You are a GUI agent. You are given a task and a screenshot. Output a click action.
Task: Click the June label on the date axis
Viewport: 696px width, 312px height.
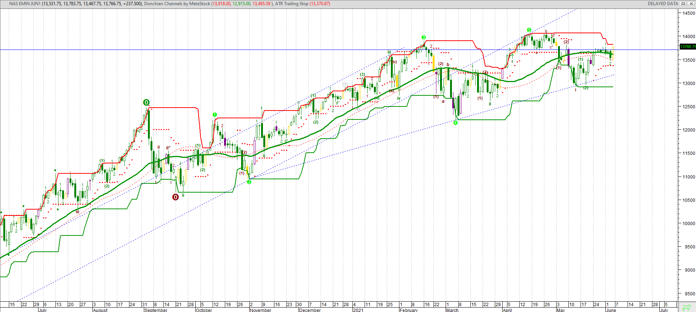pyautogui.click(x=611, y=310)
